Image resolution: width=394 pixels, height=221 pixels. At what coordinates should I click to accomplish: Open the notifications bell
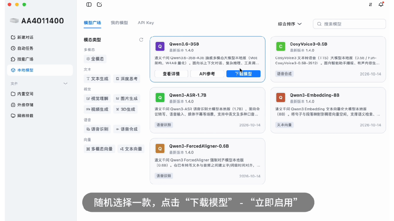point(381,4)
